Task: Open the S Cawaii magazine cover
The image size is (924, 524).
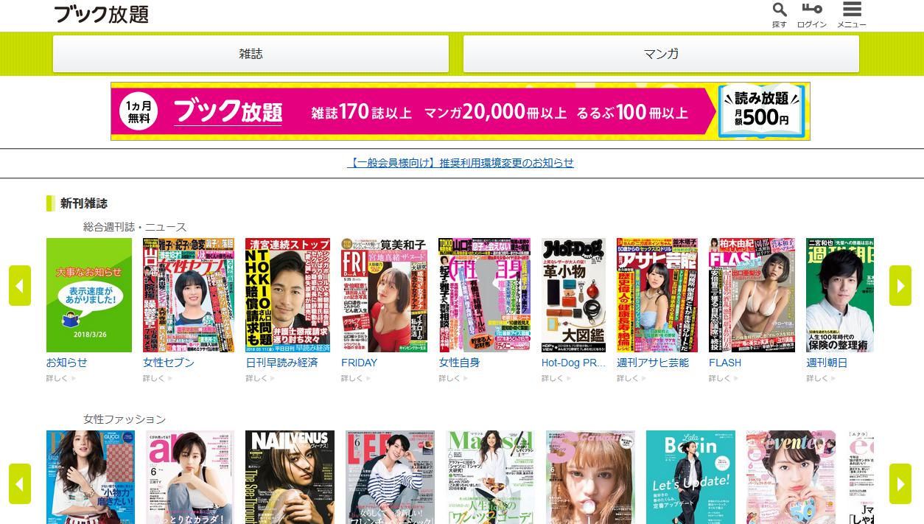Action: point(590,477)
